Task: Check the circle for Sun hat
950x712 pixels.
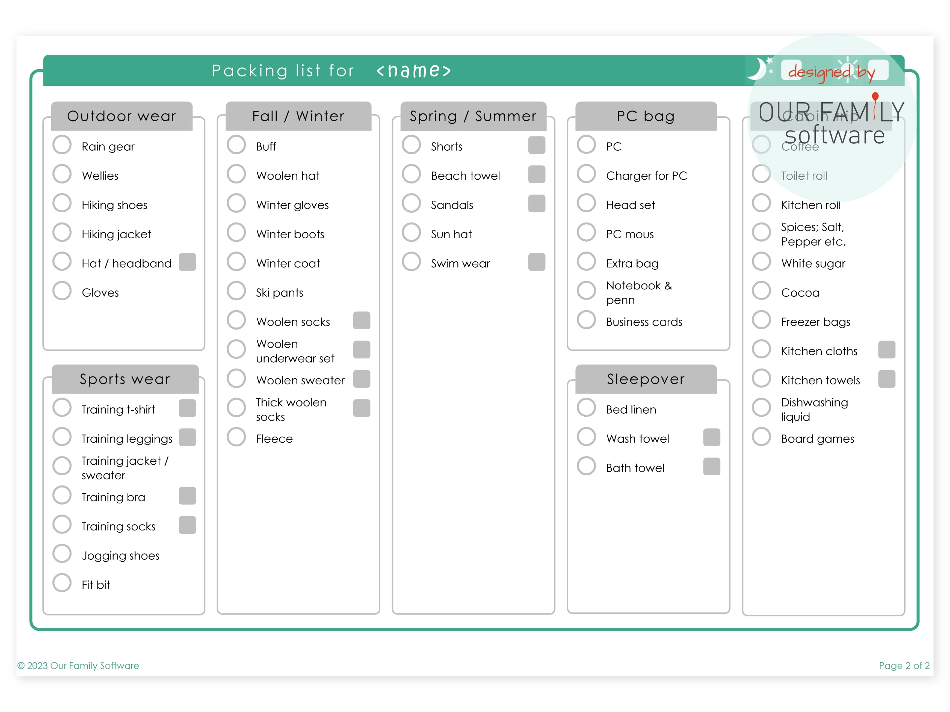Action: (411, 233)
